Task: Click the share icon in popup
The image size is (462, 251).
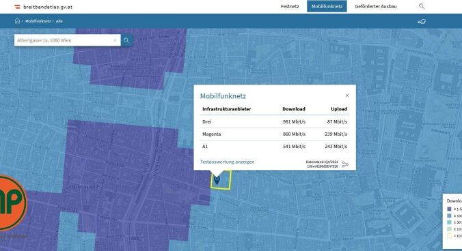Action: (345, 164)
